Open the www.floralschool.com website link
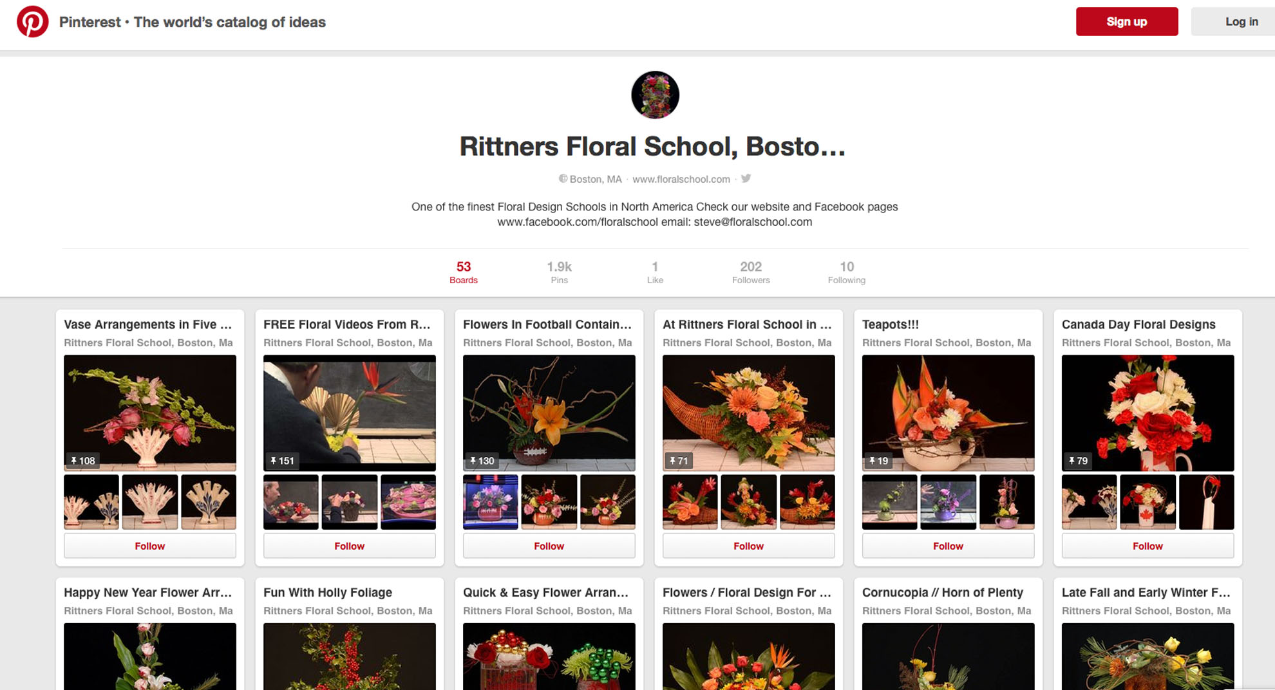 [x=681, y=179]
